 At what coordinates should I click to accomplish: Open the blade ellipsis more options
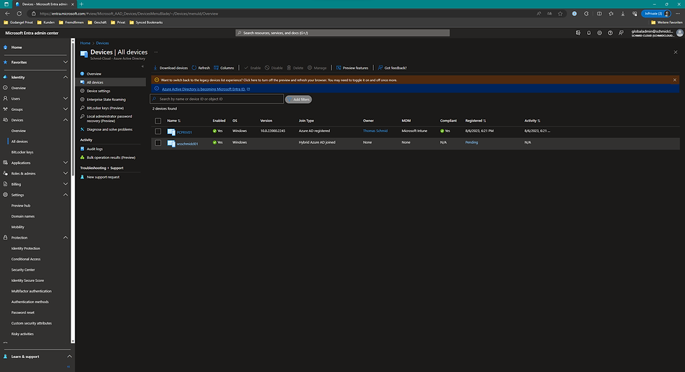tap(156, 52)
